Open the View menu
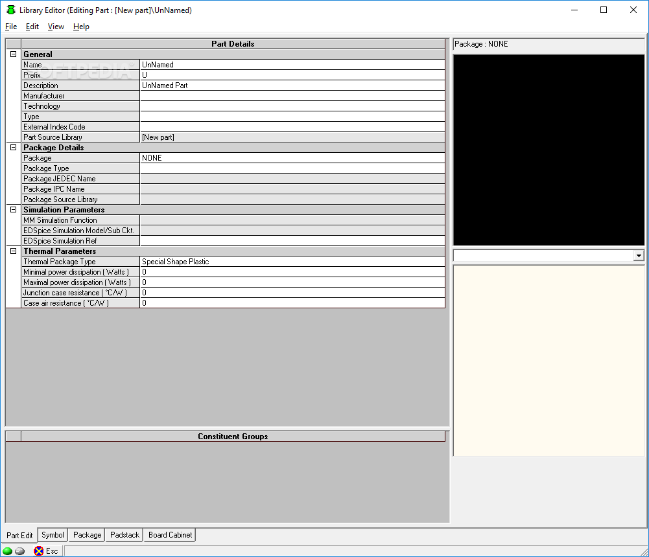 (x=56, y=27)
